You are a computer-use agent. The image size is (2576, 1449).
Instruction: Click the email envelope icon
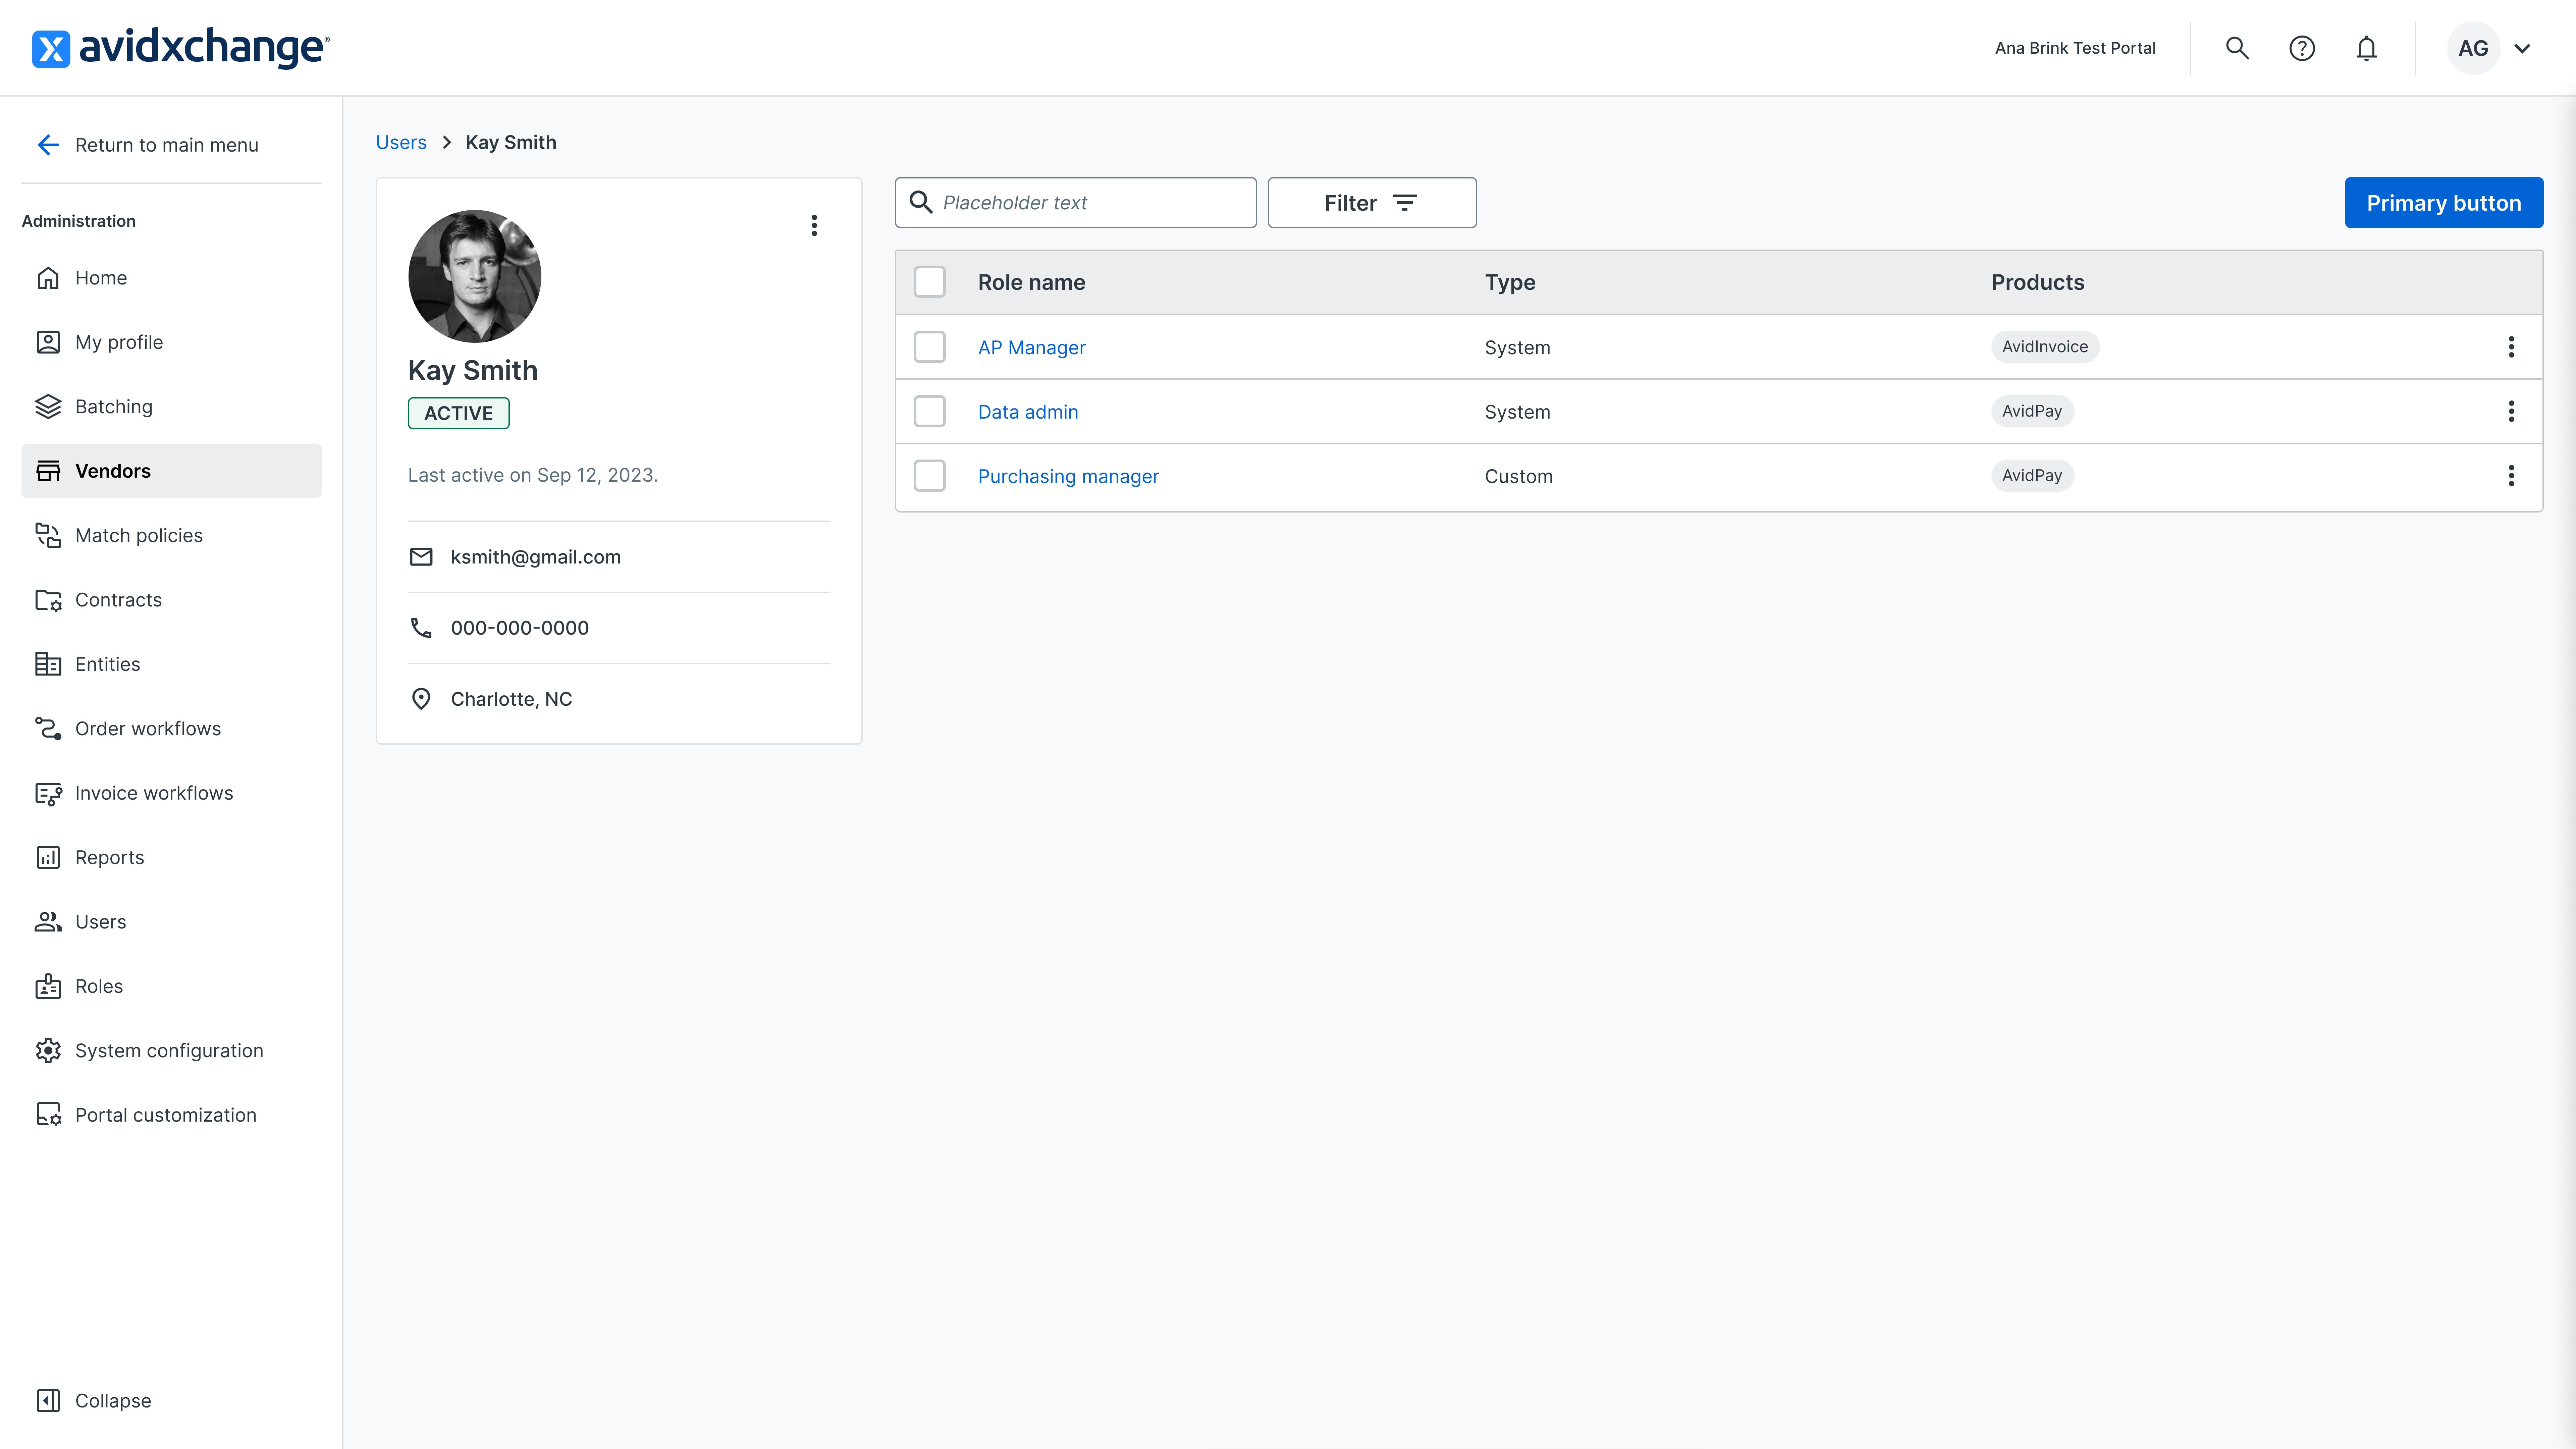point(421,557)
